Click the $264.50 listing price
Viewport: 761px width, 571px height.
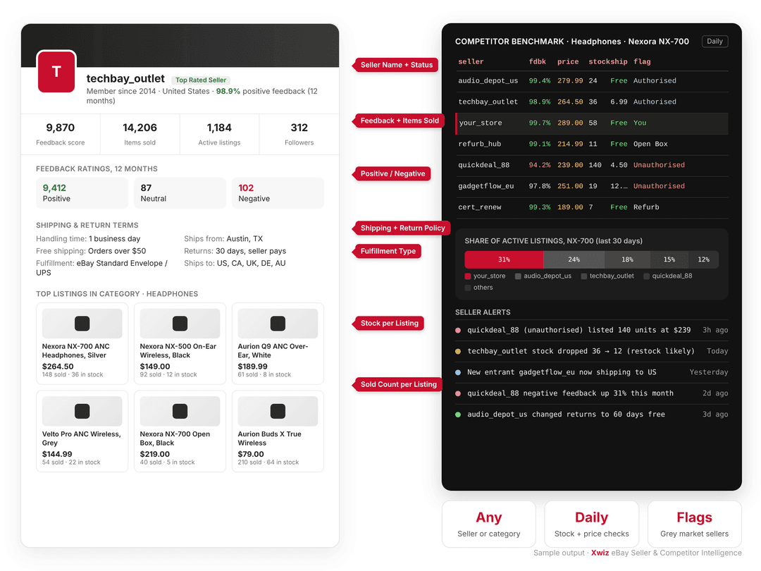[x=58, y=367]
